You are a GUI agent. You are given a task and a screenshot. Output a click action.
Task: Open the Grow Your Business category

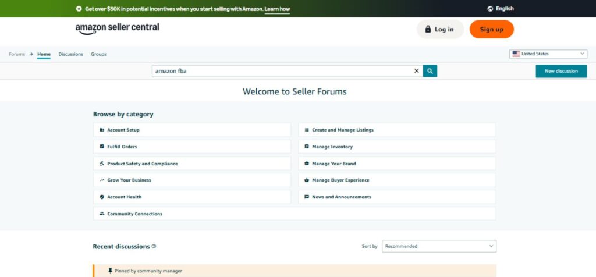[x=192, y=180]
